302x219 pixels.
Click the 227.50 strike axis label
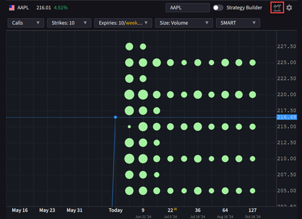pos(286,46)
